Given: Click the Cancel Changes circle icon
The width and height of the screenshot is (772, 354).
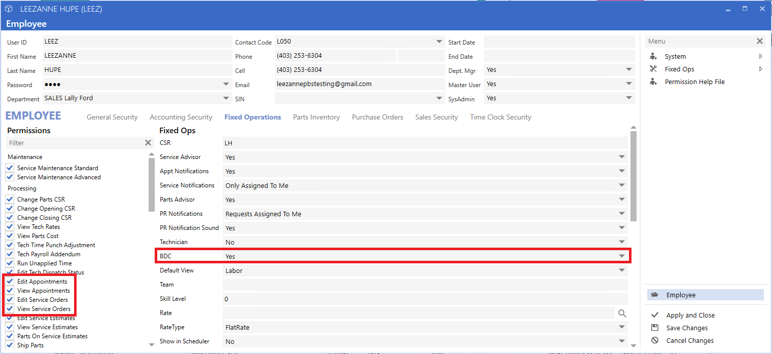Looking at the screenshot, I should [655, 340].
